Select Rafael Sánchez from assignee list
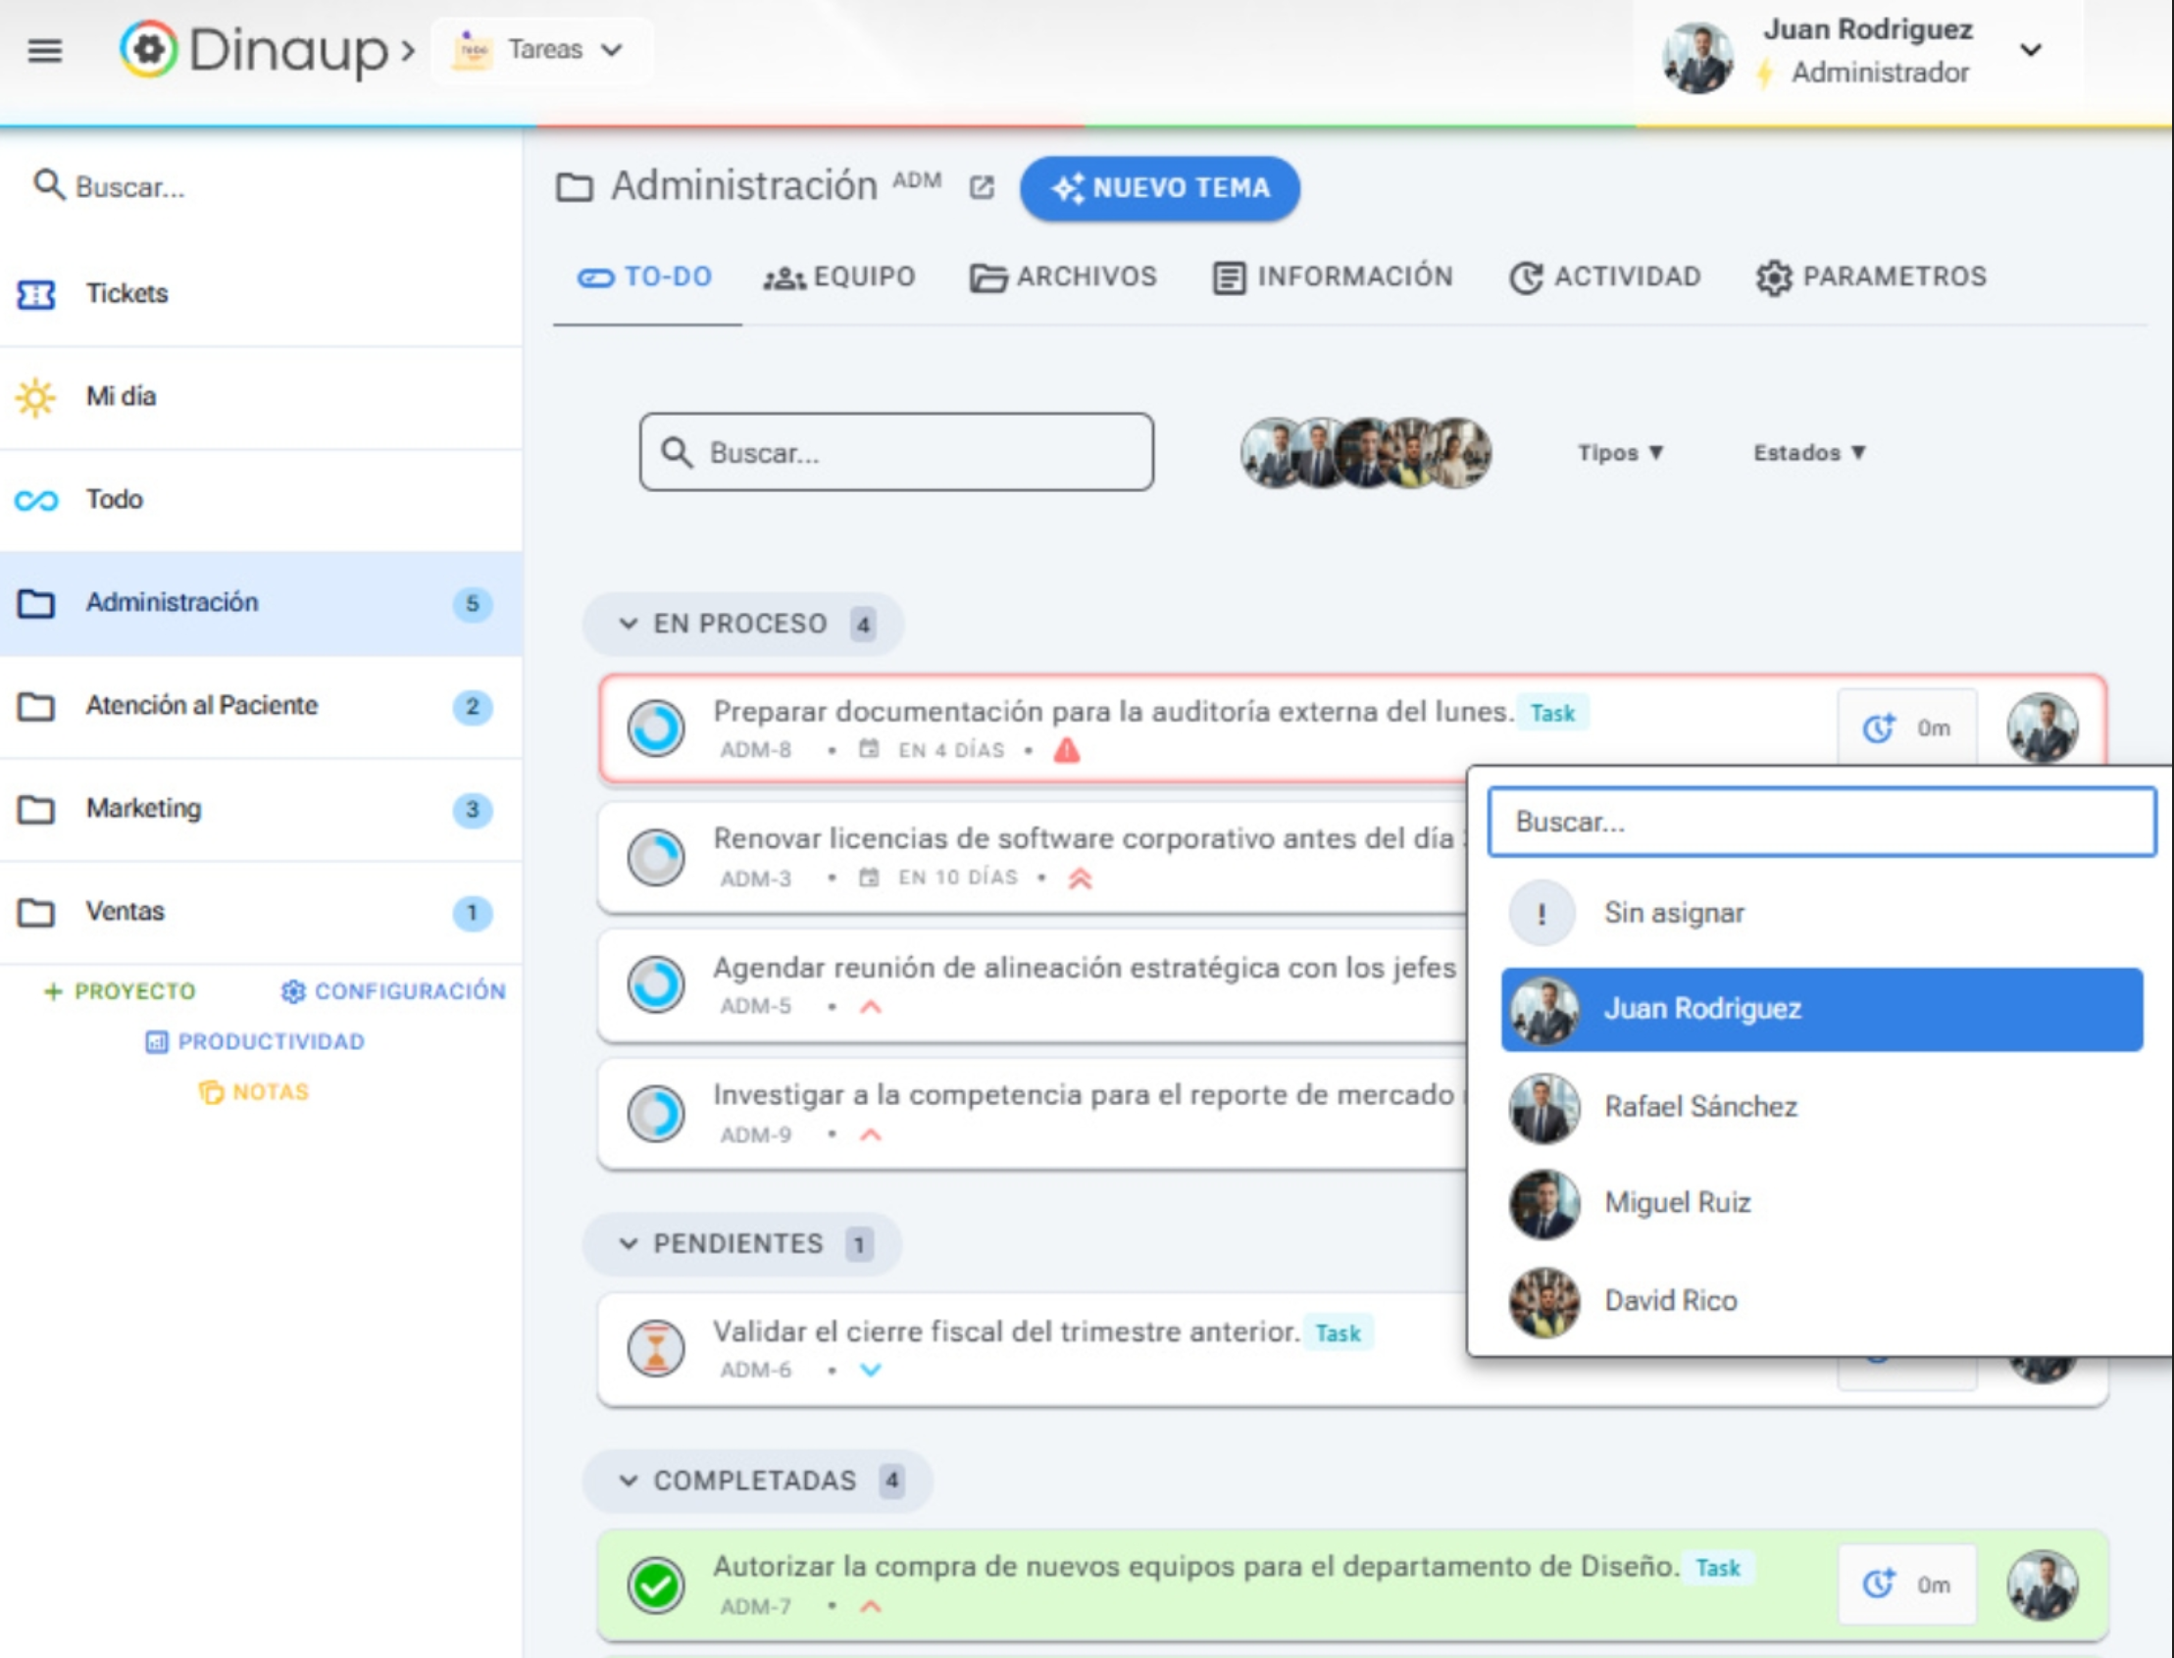The image size is (2174, 1658). [x=1699, y=1106]
